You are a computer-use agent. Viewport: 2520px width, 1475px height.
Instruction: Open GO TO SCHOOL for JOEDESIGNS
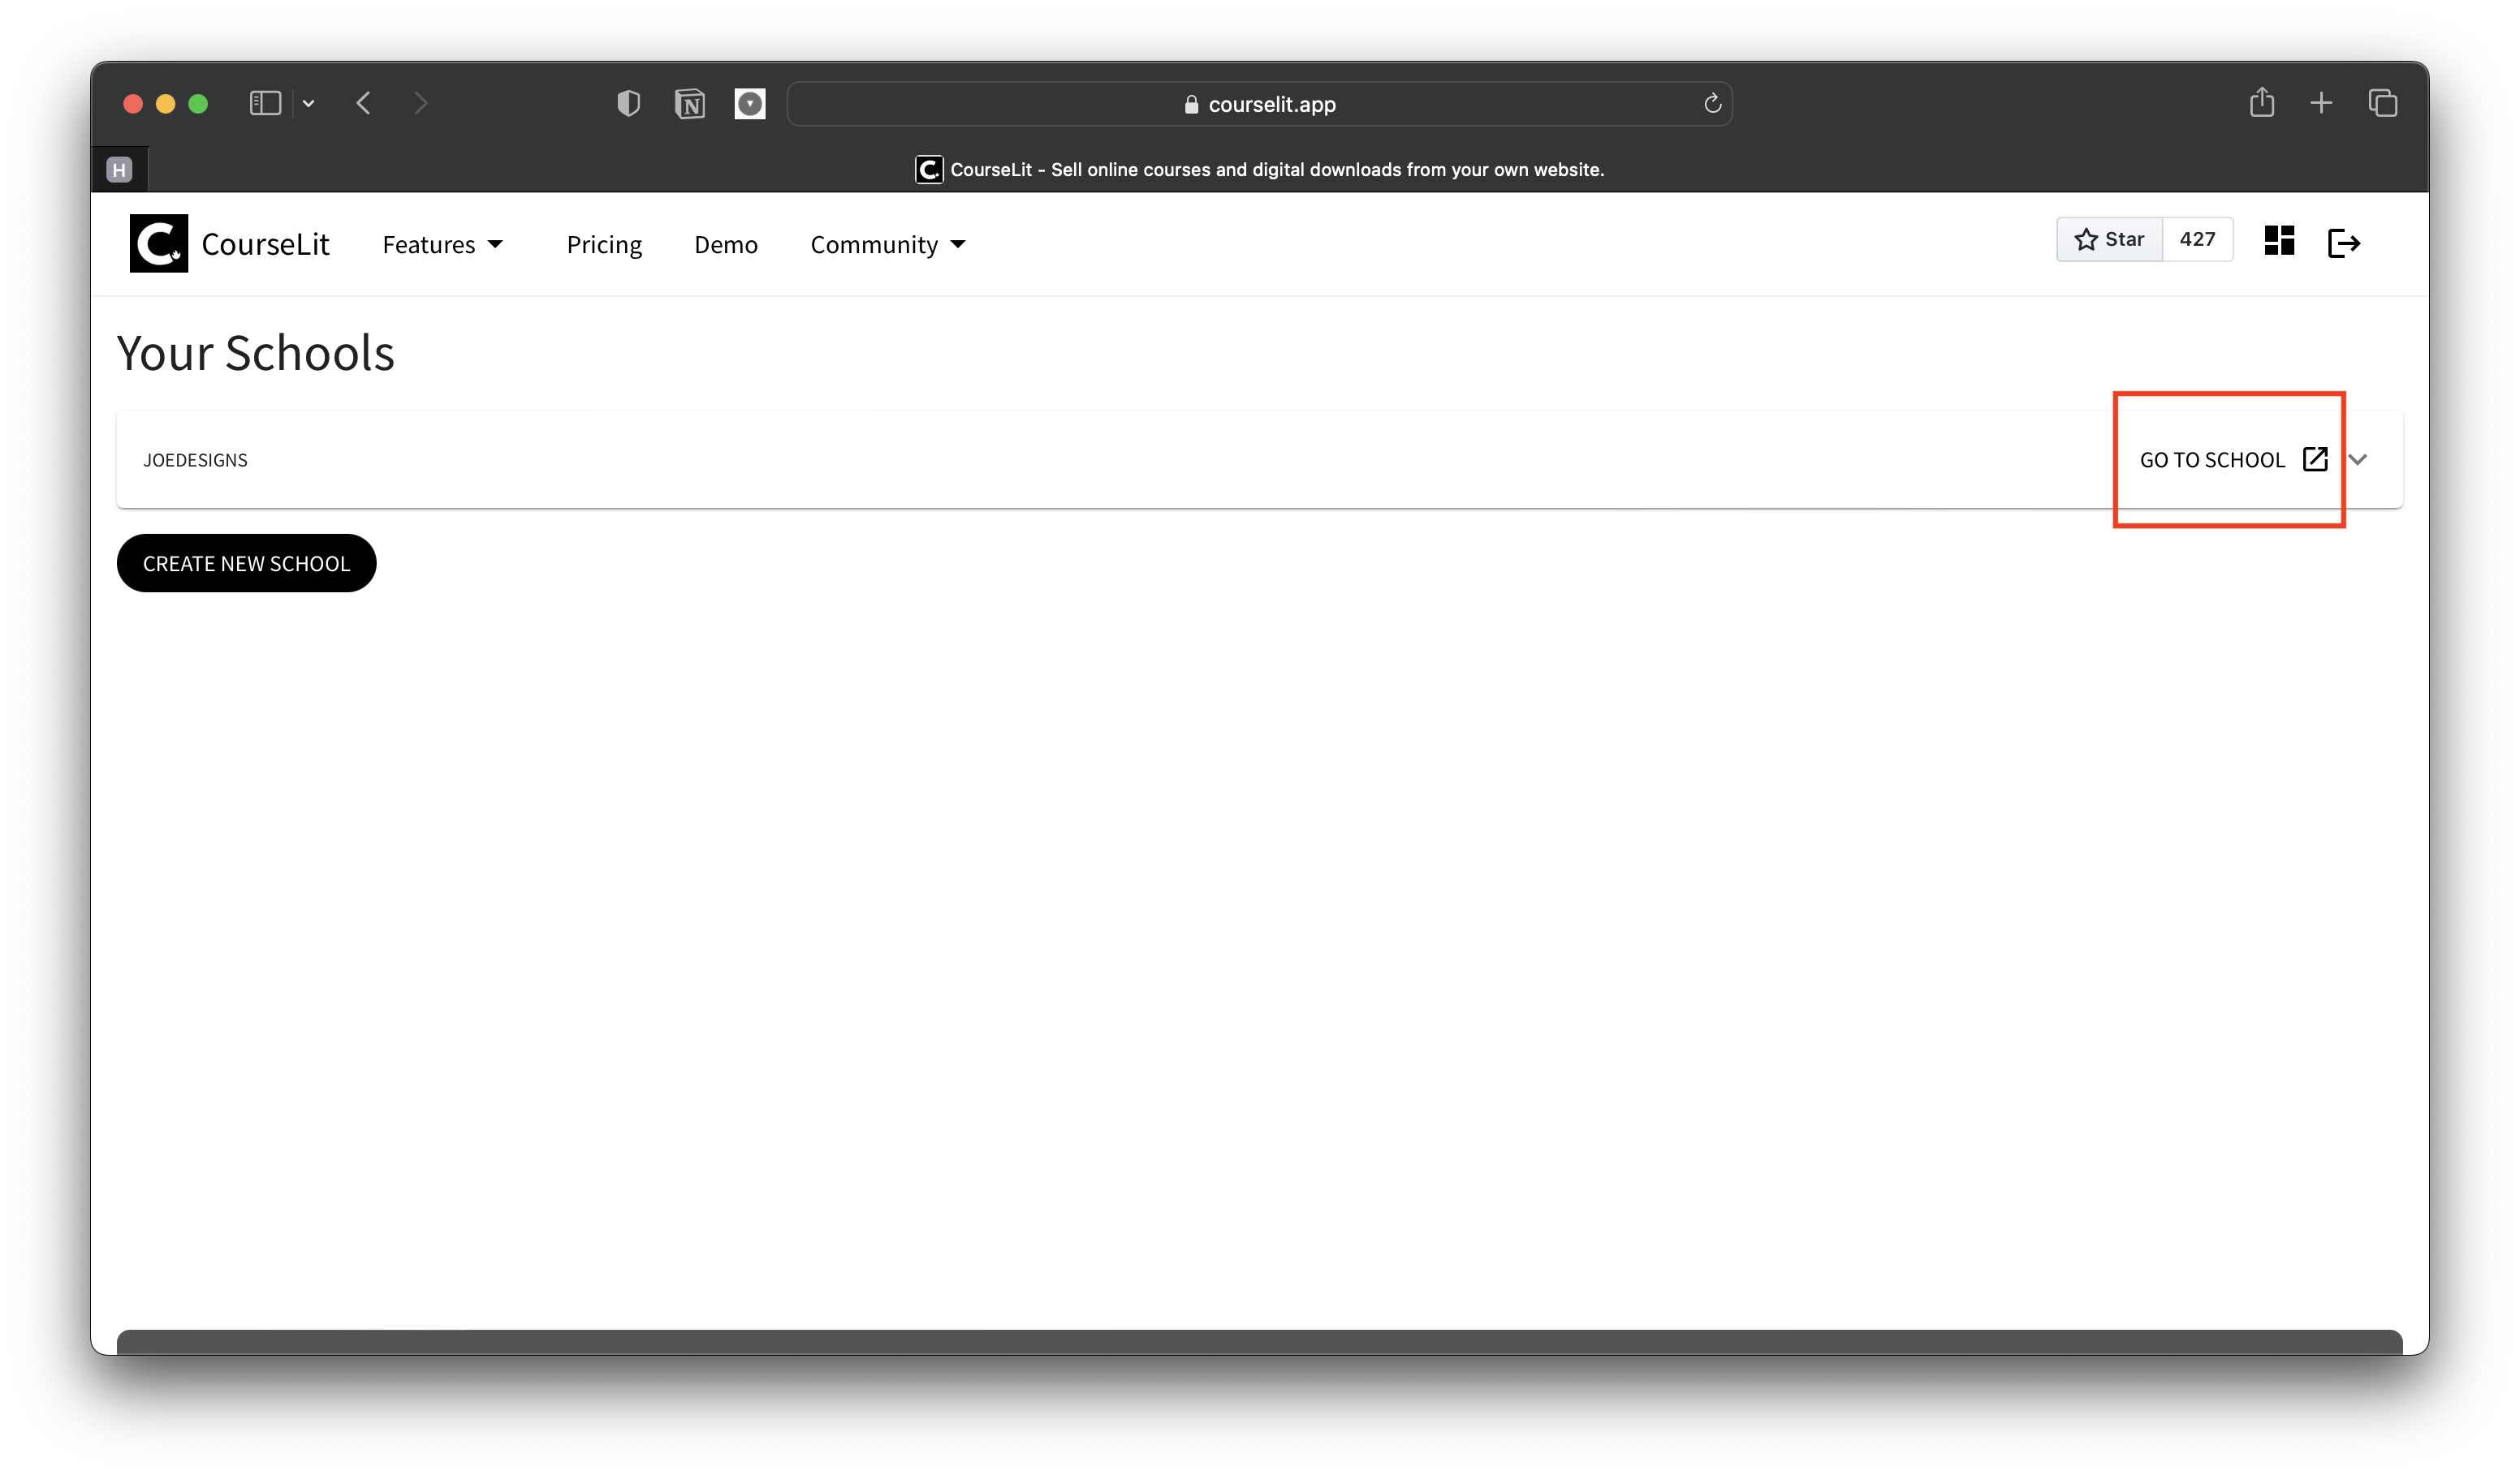point(2213,460)
